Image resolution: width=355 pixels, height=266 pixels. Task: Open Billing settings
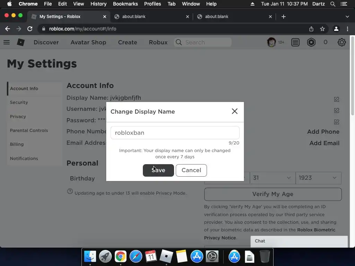click(x=17, y=144)
